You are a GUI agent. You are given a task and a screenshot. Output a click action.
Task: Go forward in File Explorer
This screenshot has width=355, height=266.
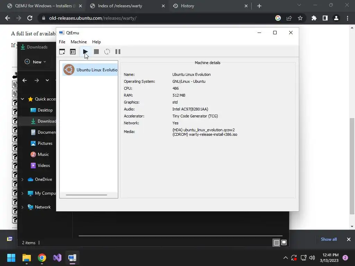(x=37, y=80)
